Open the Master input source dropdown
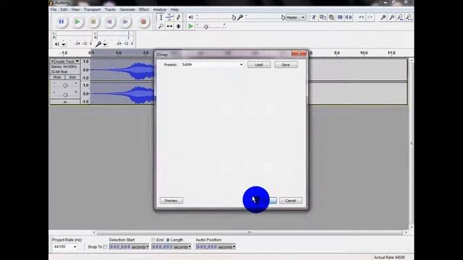 click(295, 17)
